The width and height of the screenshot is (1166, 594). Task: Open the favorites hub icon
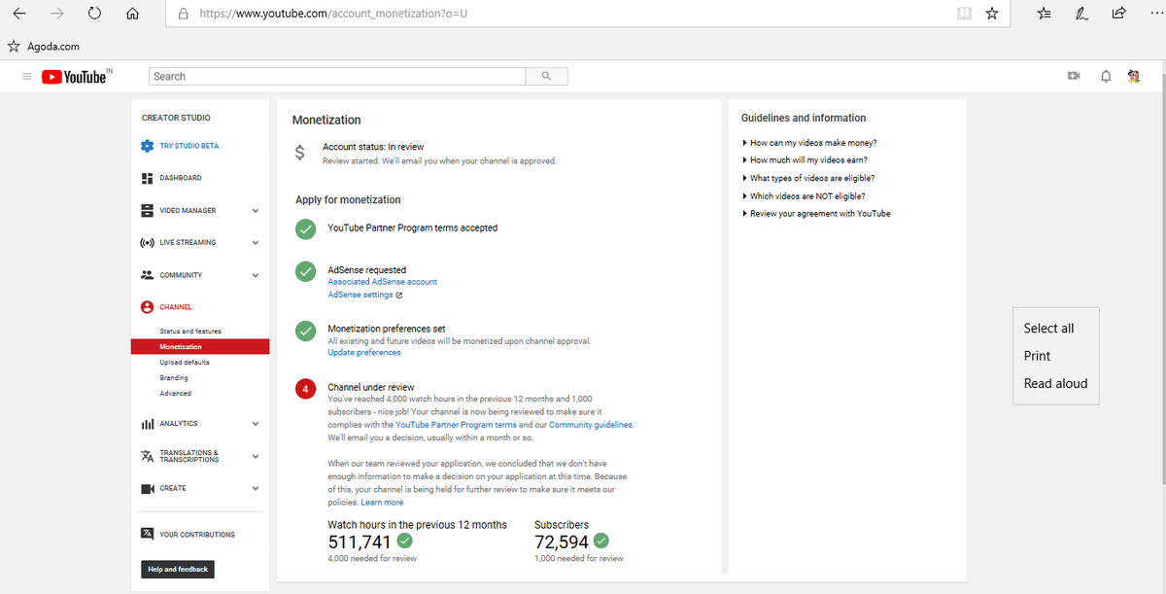coord(1044,15)
